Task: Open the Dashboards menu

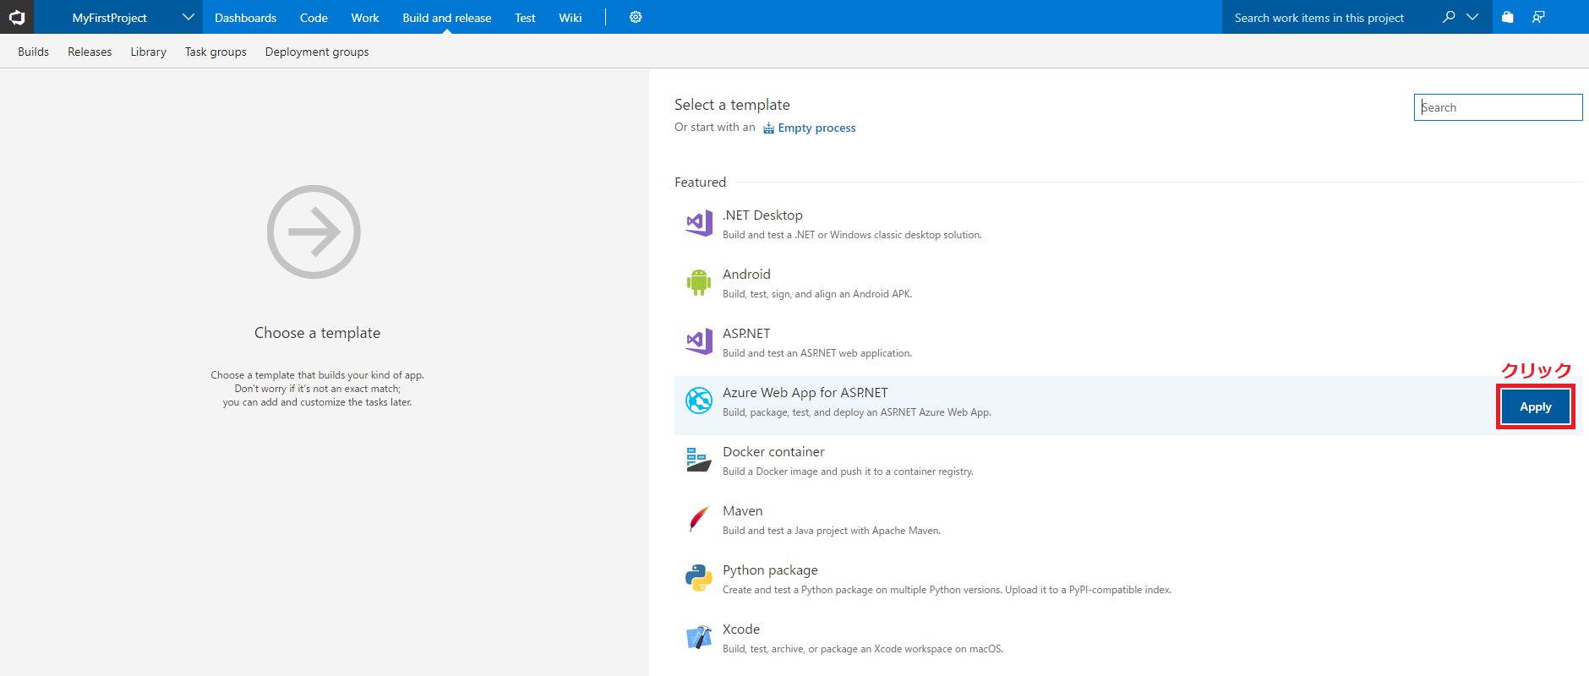Action: tap(245, 18)
